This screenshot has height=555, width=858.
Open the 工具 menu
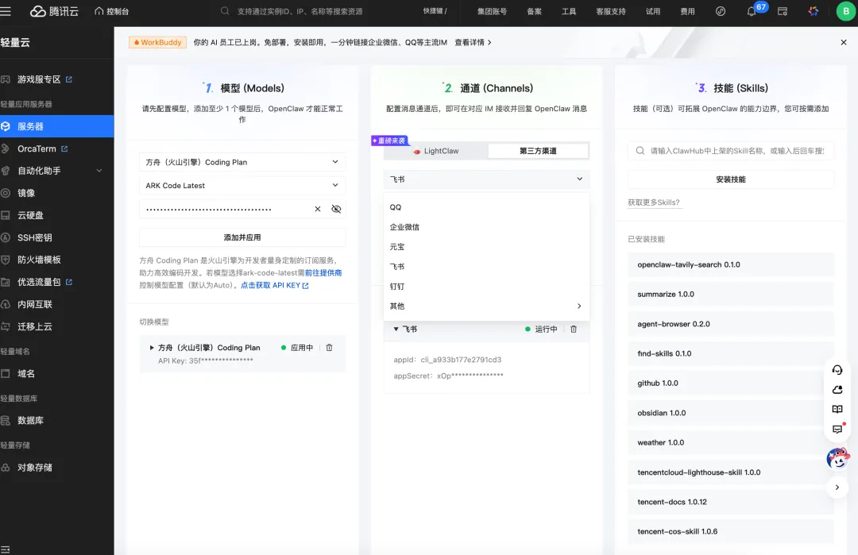pos(569,11)
